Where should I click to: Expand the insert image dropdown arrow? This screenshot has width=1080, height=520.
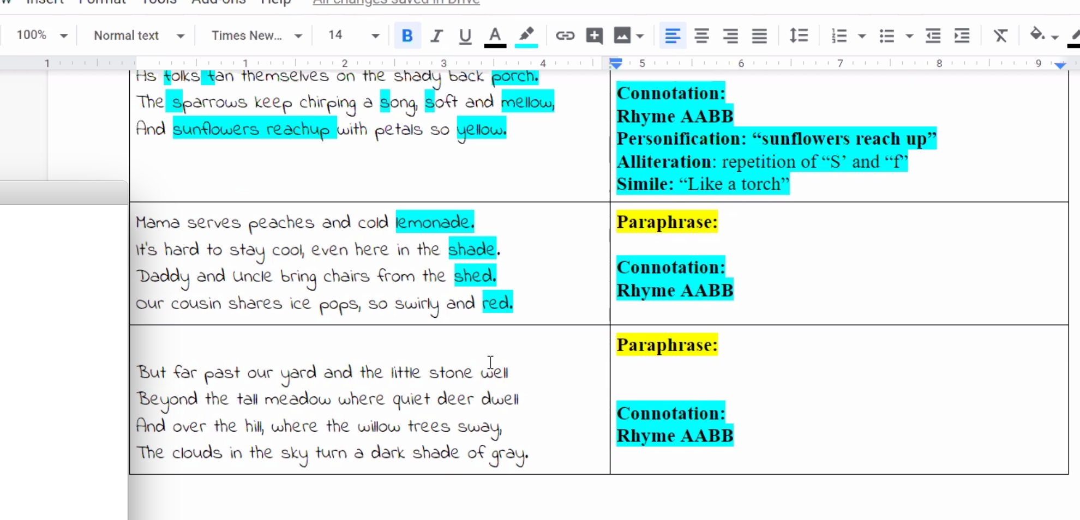pos(640,37)
